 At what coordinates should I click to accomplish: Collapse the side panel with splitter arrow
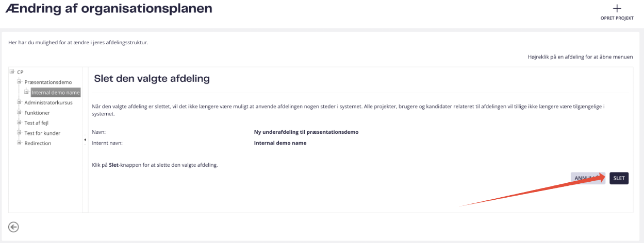pyautogui.click(x=85, y=140)
